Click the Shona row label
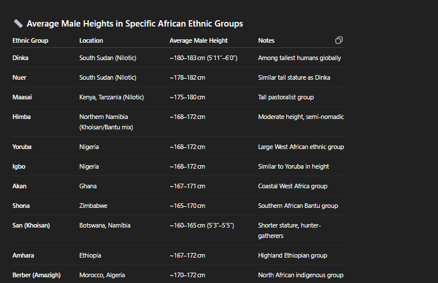Screen dimensions: 438x283 [x=21, y=206]
